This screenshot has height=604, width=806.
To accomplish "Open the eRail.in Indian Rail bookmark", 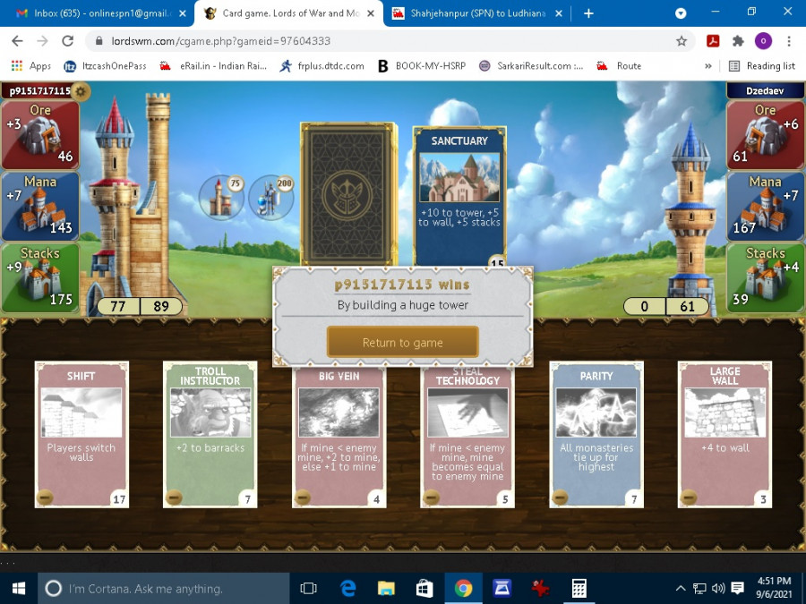I will [213, 65].
